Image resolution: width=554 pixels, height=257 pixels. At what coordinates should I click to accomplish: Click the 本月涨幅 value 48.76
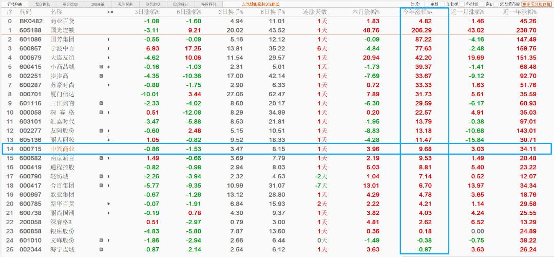pyautogui.click(x=371, y=30)
